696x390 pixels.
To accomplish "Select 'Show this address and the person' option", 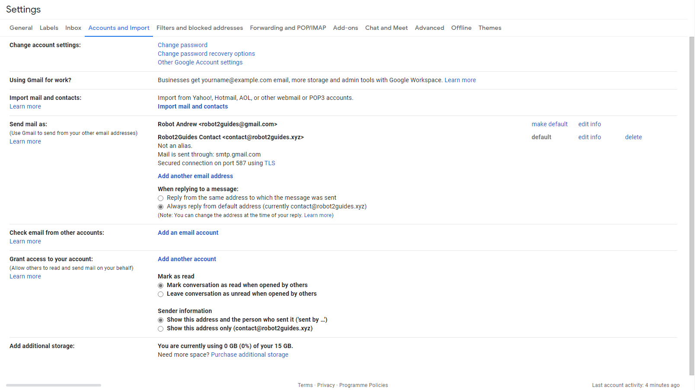I will (x=160, y=320).
